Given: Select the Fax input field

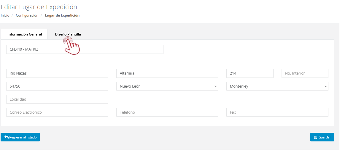Looking at the screenshot, I should coord(277,112).
